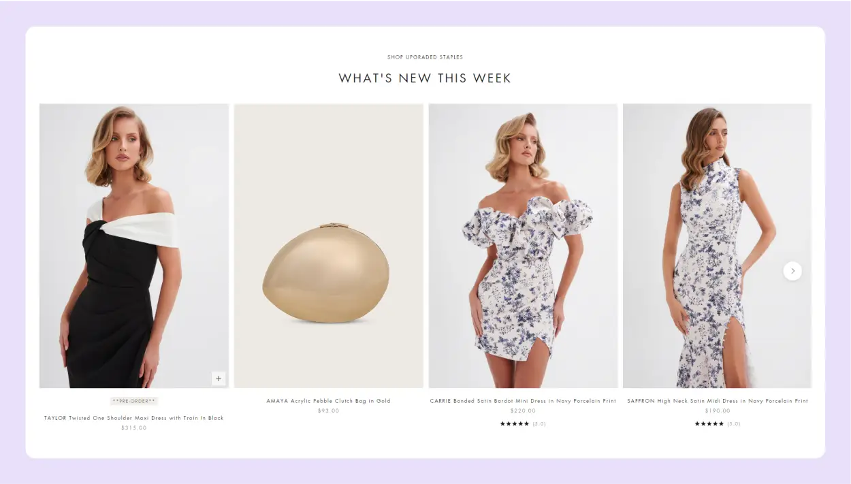Screen dimensions: 851x484
Task: Click the plus quick-add icon on TAYLOR dress
Action: click(x=219, y=378)
